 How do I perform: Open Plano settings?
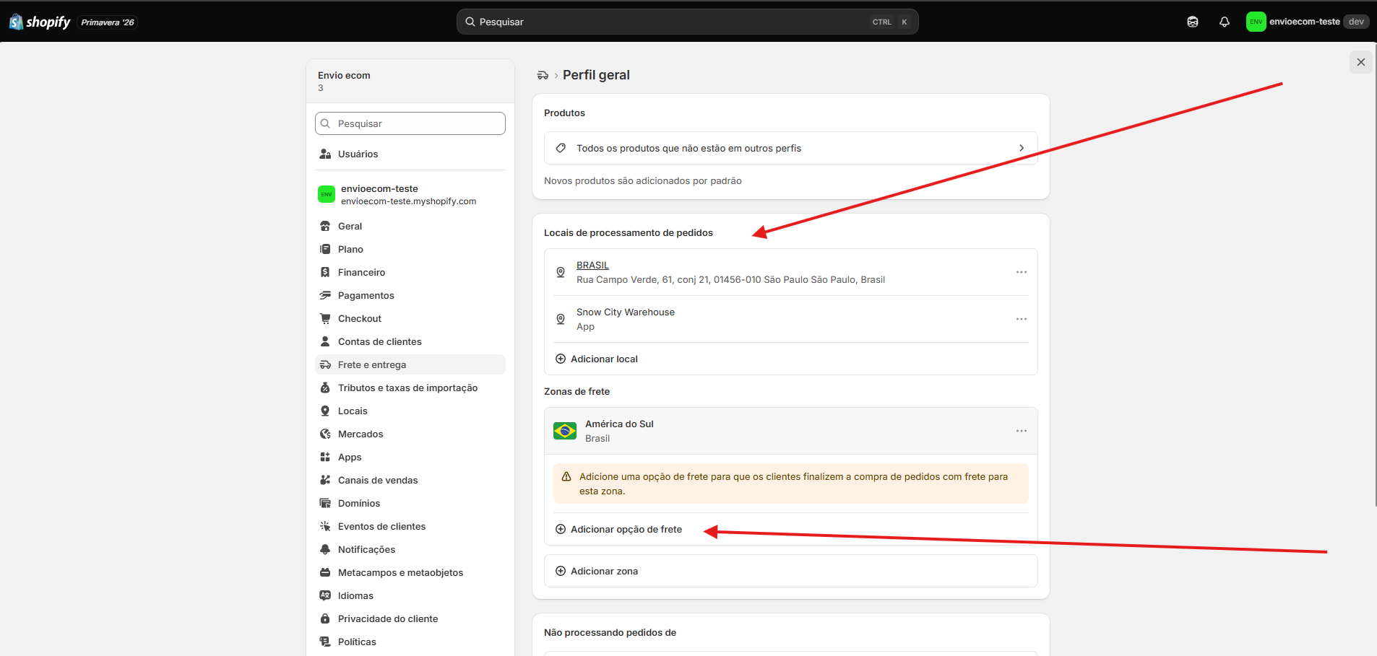(410, 249)
